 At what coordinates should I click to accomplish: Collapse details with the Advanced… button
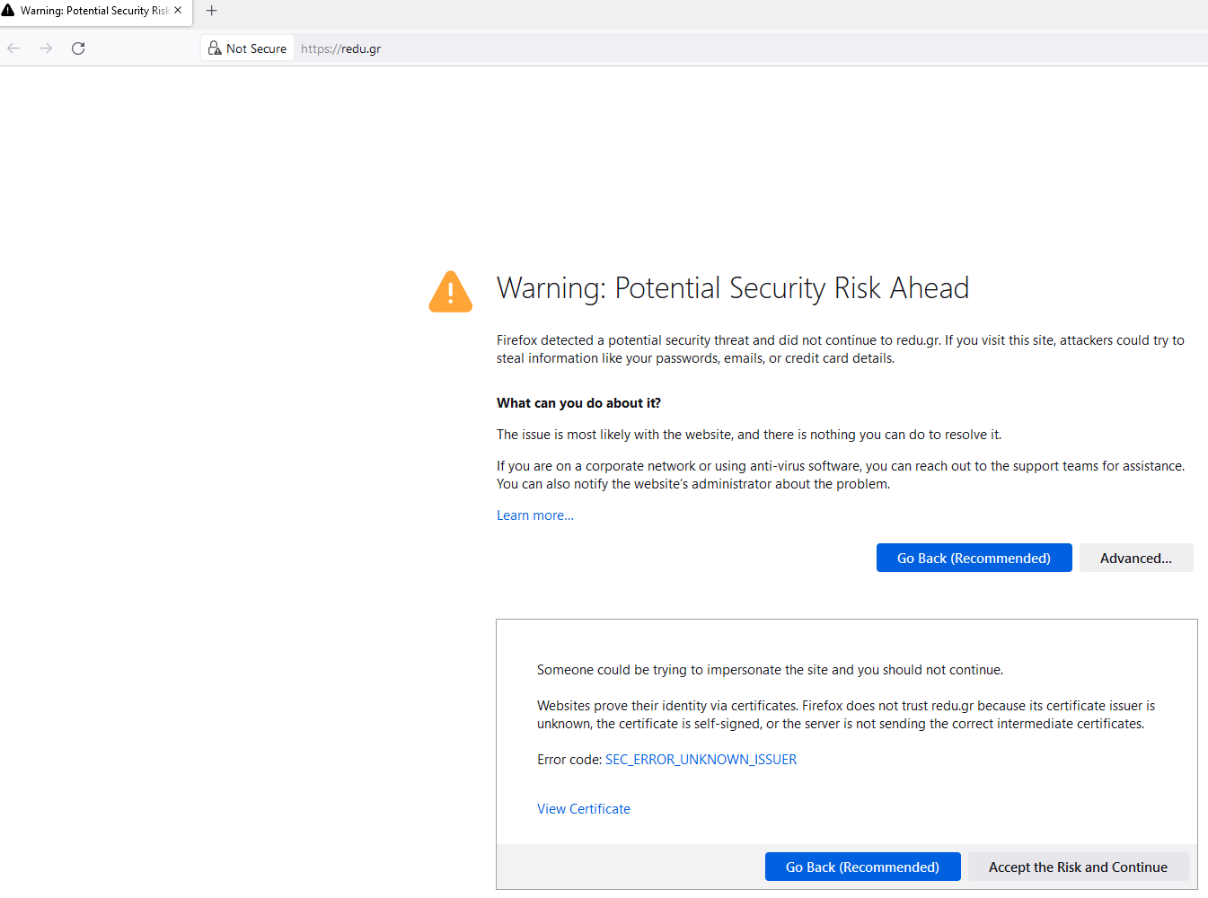pyautogui.click(x=1136, y=558)
